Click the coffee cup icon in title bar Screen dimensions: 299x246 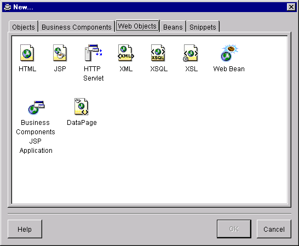(7, 7)
